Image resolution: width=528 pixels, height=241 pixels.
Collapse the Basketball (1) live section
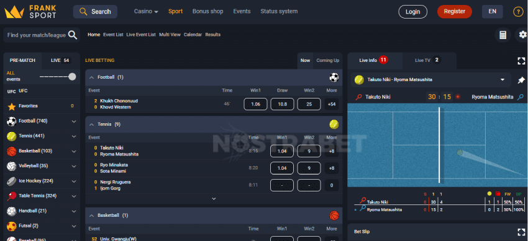(x=91, y=216)
